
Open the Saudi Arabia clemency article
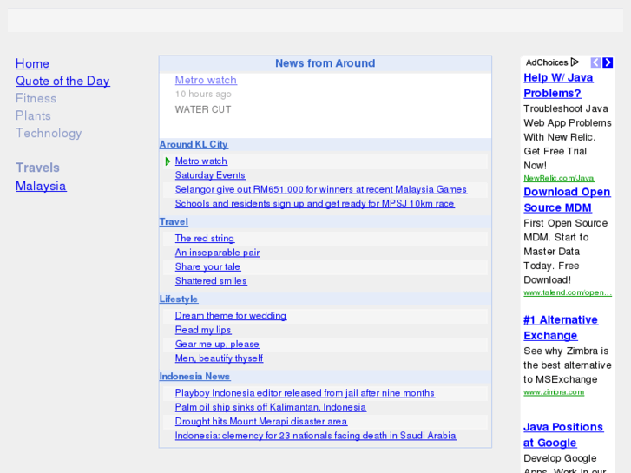click(316, 436)
